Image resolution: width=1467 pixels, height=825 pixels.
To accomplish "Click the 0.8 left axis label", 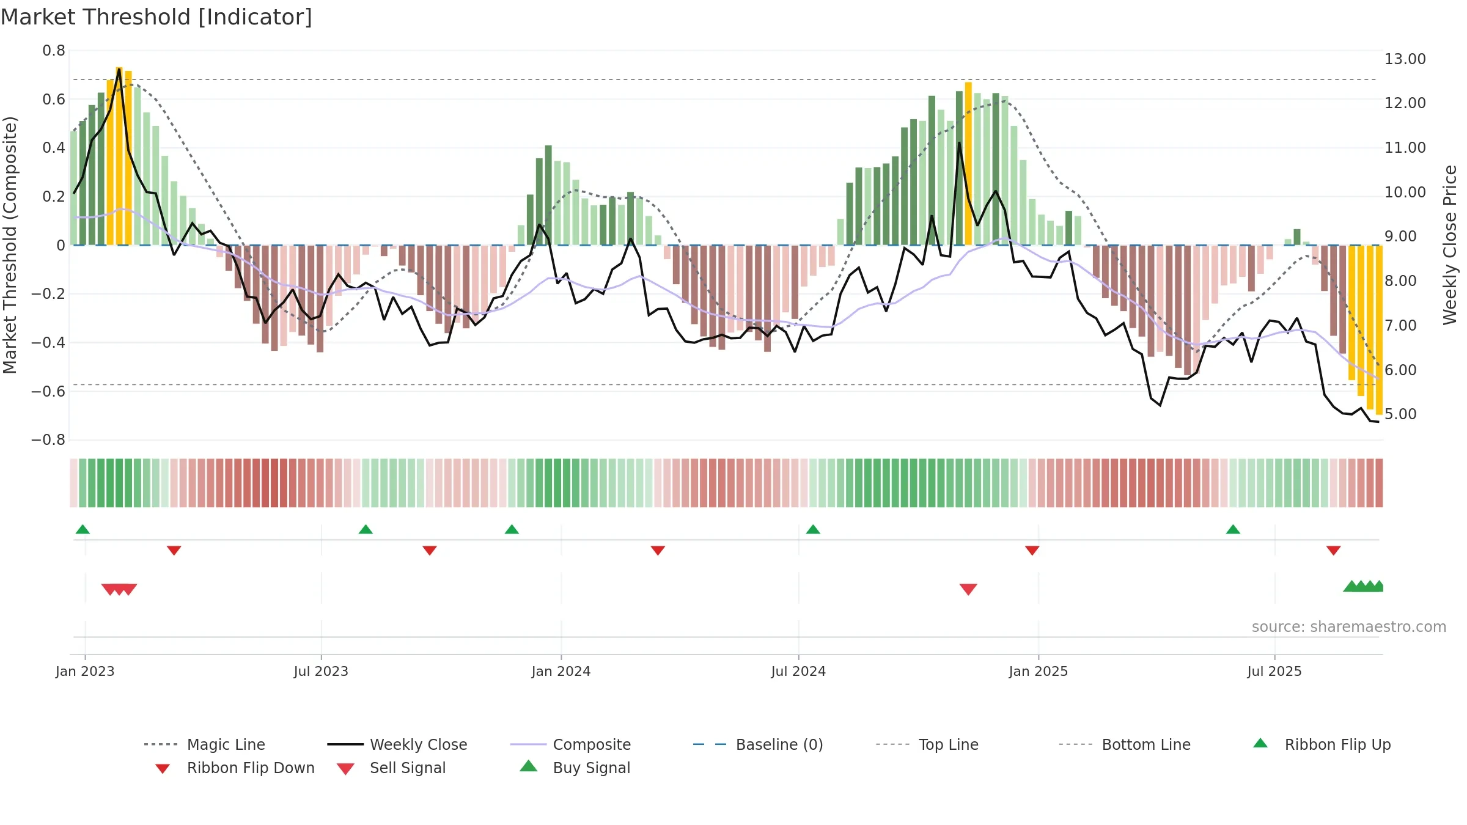I will tap(54, 51).
